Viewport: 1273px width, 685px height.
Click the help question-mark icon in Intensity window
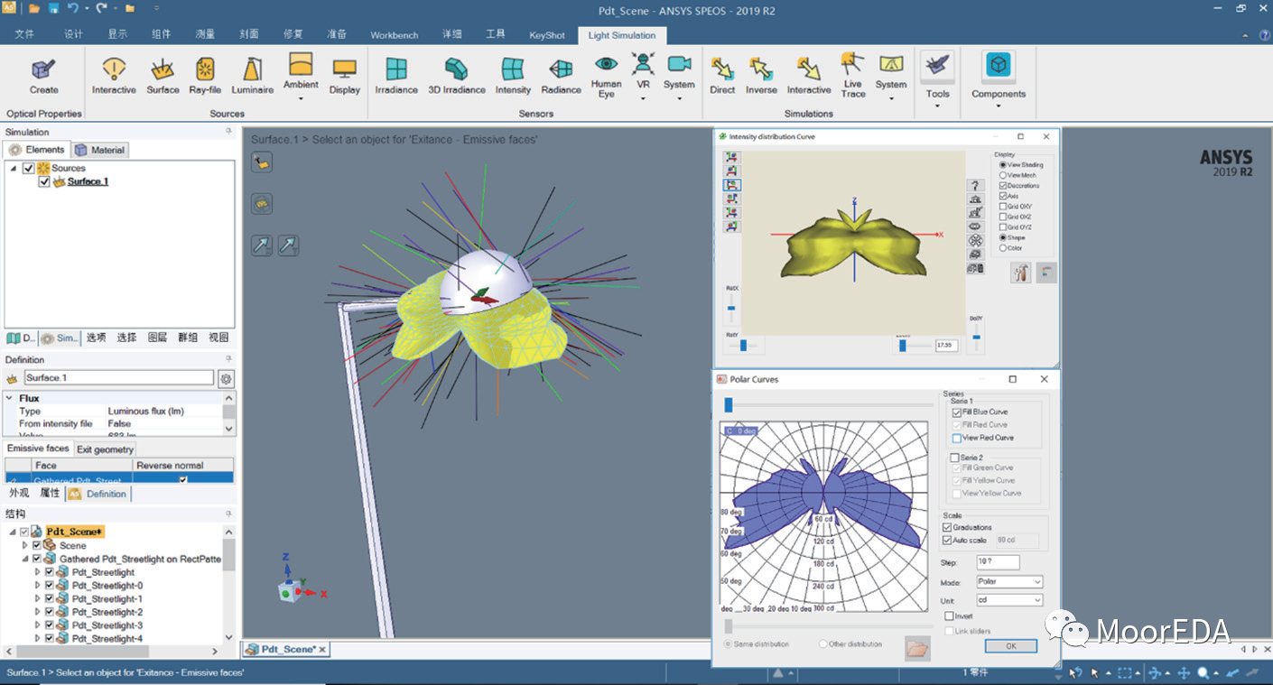(x=975, y=185)
